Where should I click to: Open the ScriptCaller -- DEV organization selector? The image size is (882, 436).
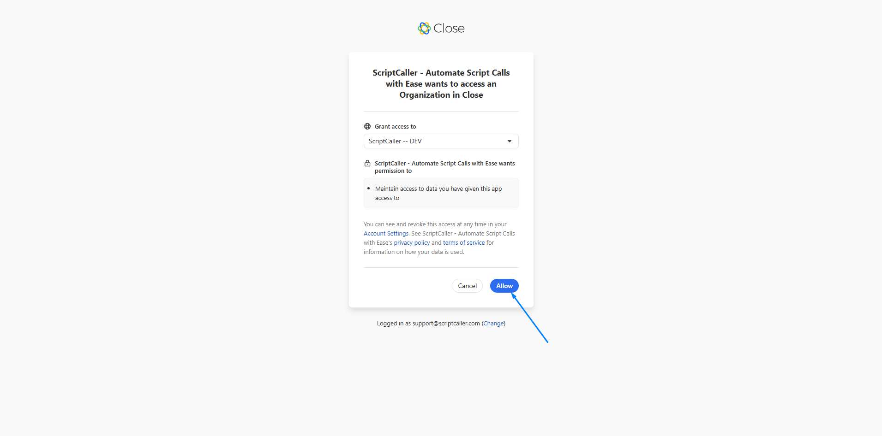click(441, 141)
